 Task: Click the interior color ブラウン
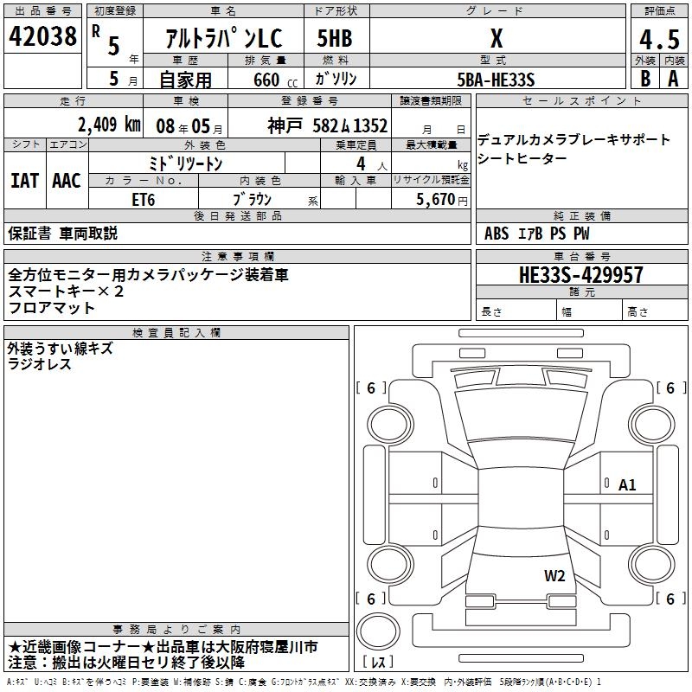252,200
